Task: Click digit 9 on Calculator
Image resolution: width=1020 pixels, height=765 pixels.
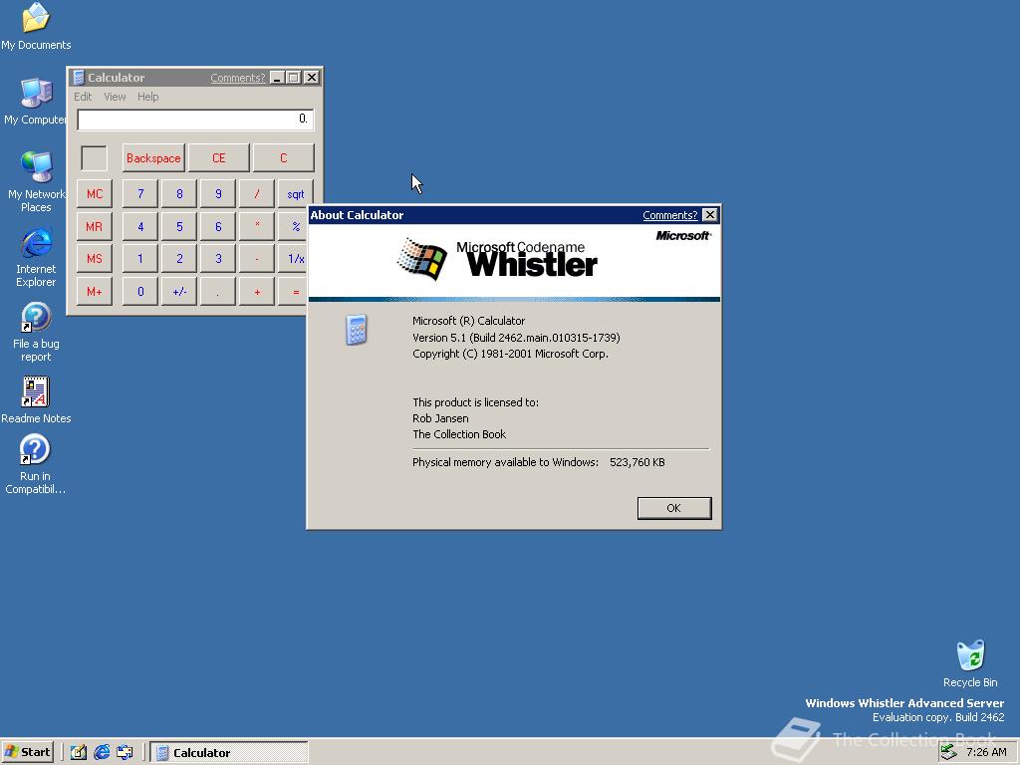Action: tap(218, 194)
